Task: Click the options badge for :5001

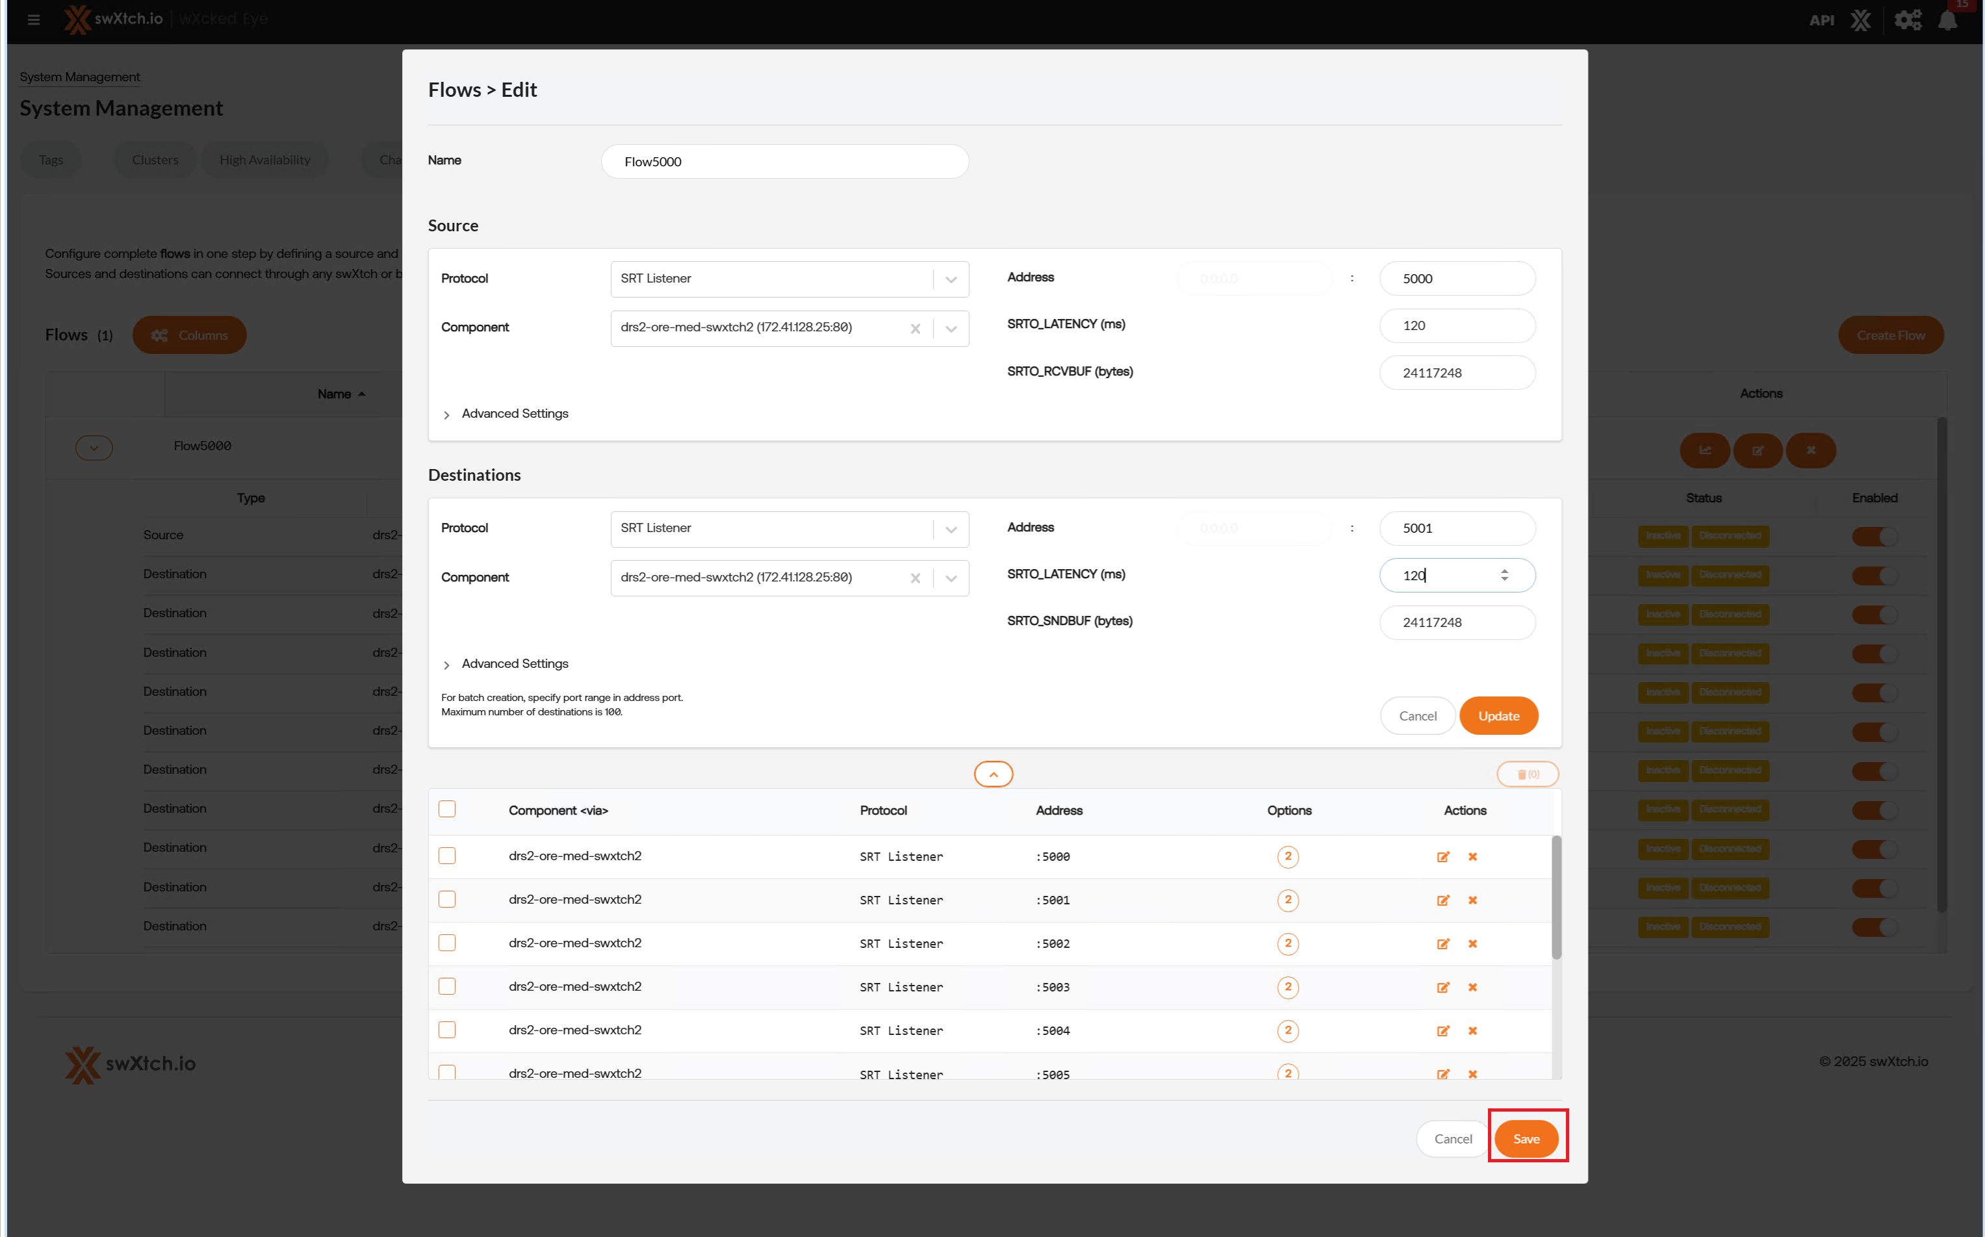Action: [x=1287, y=900]
